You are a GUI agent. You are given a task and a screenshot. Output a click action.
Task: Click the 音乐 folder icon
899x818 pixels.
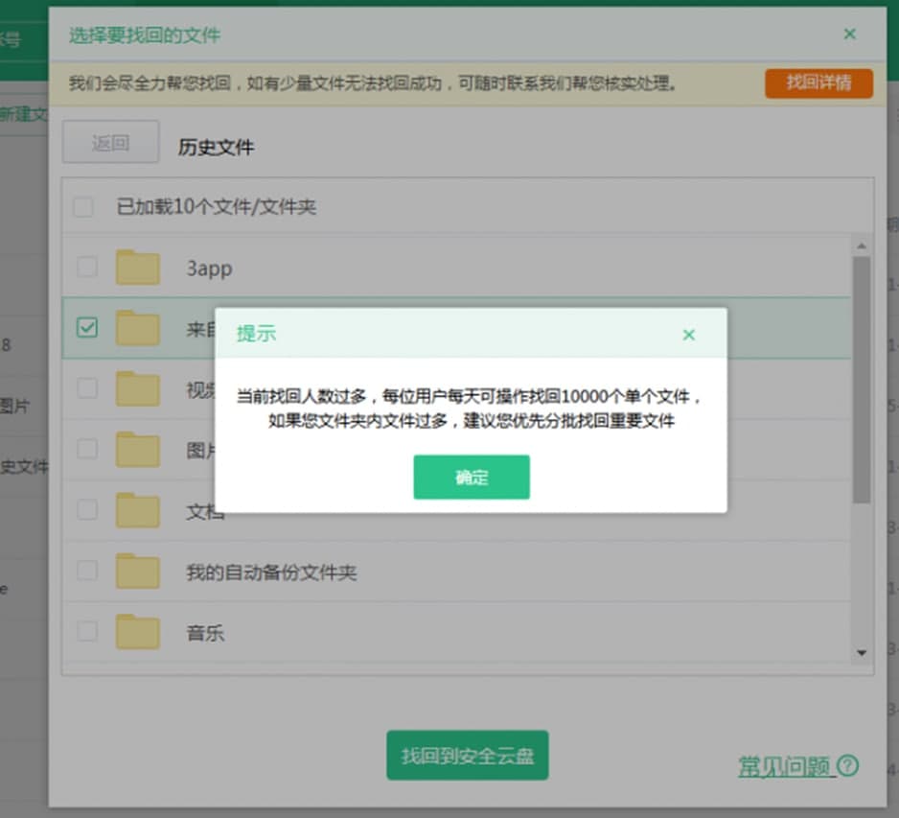(x=137, y=631)
